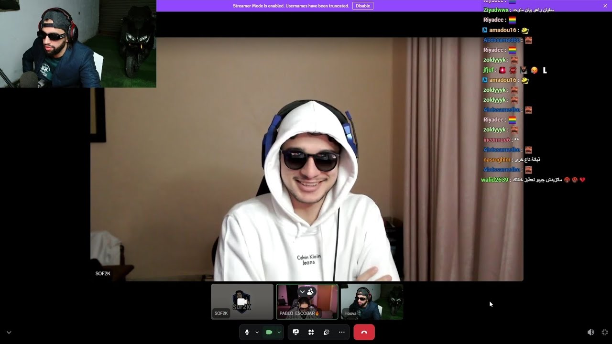
Task: Collapse participants with the chevron pill
Action: coord(306,291)
